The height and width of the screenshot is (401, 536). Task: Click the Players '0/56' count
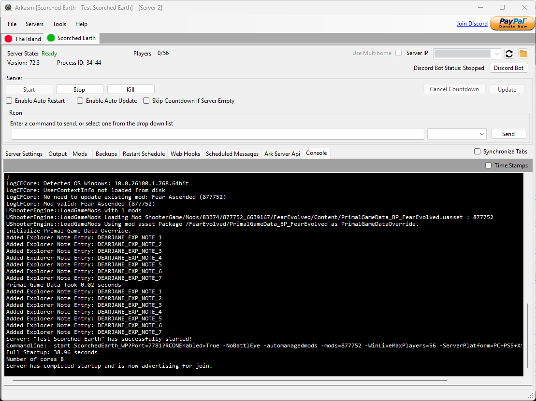pos(163,53)
